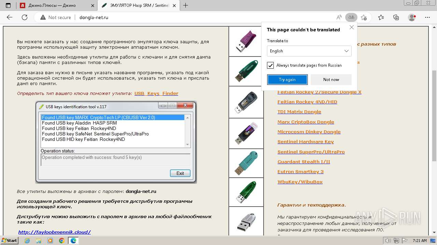Click the black and purple dongle thumbnail
Viewport: 437px width, 245px height.
(x=246, y=133)
